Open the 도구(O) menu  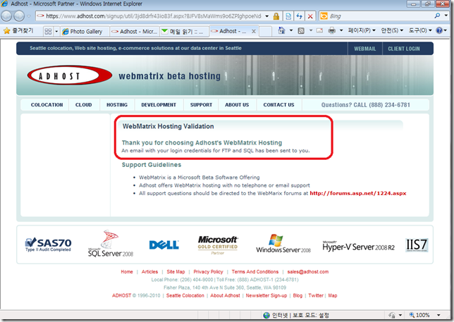(420, 30)
